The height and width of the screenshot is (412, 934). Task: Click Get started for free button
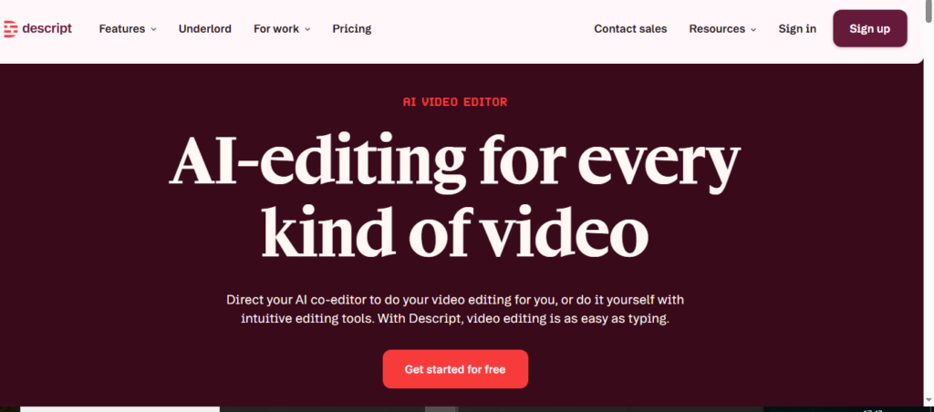coord(455,369)
